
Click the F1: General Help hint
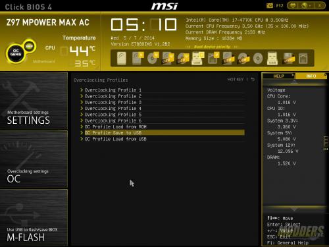288,243
